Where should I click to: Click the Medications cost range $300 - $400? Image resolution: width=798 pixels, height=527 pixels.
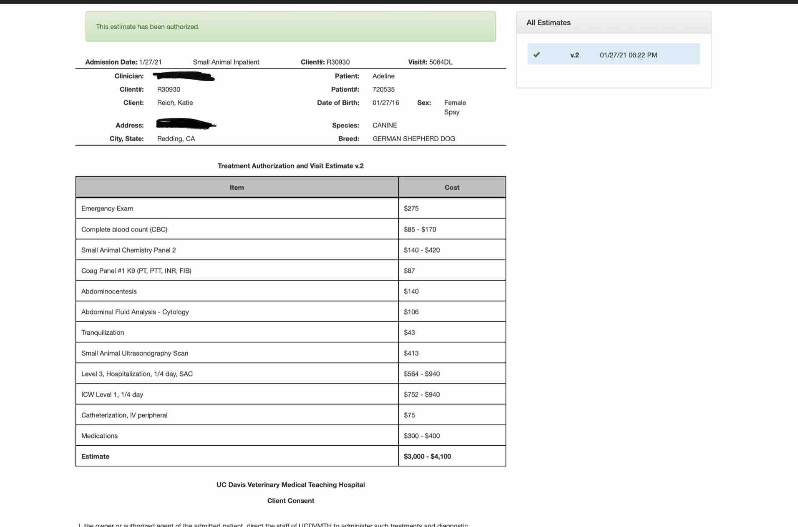click(422, 436)
